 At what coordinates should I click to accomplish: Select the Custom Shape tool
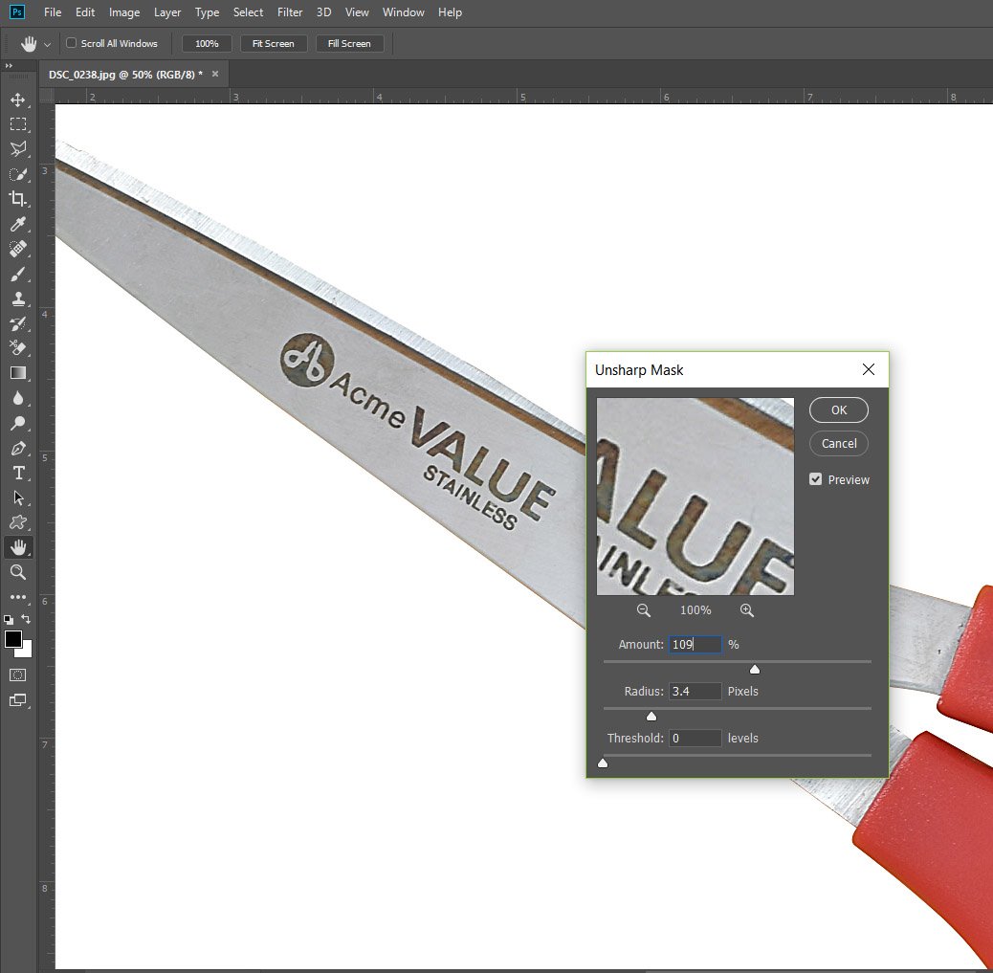coord(18,522)
